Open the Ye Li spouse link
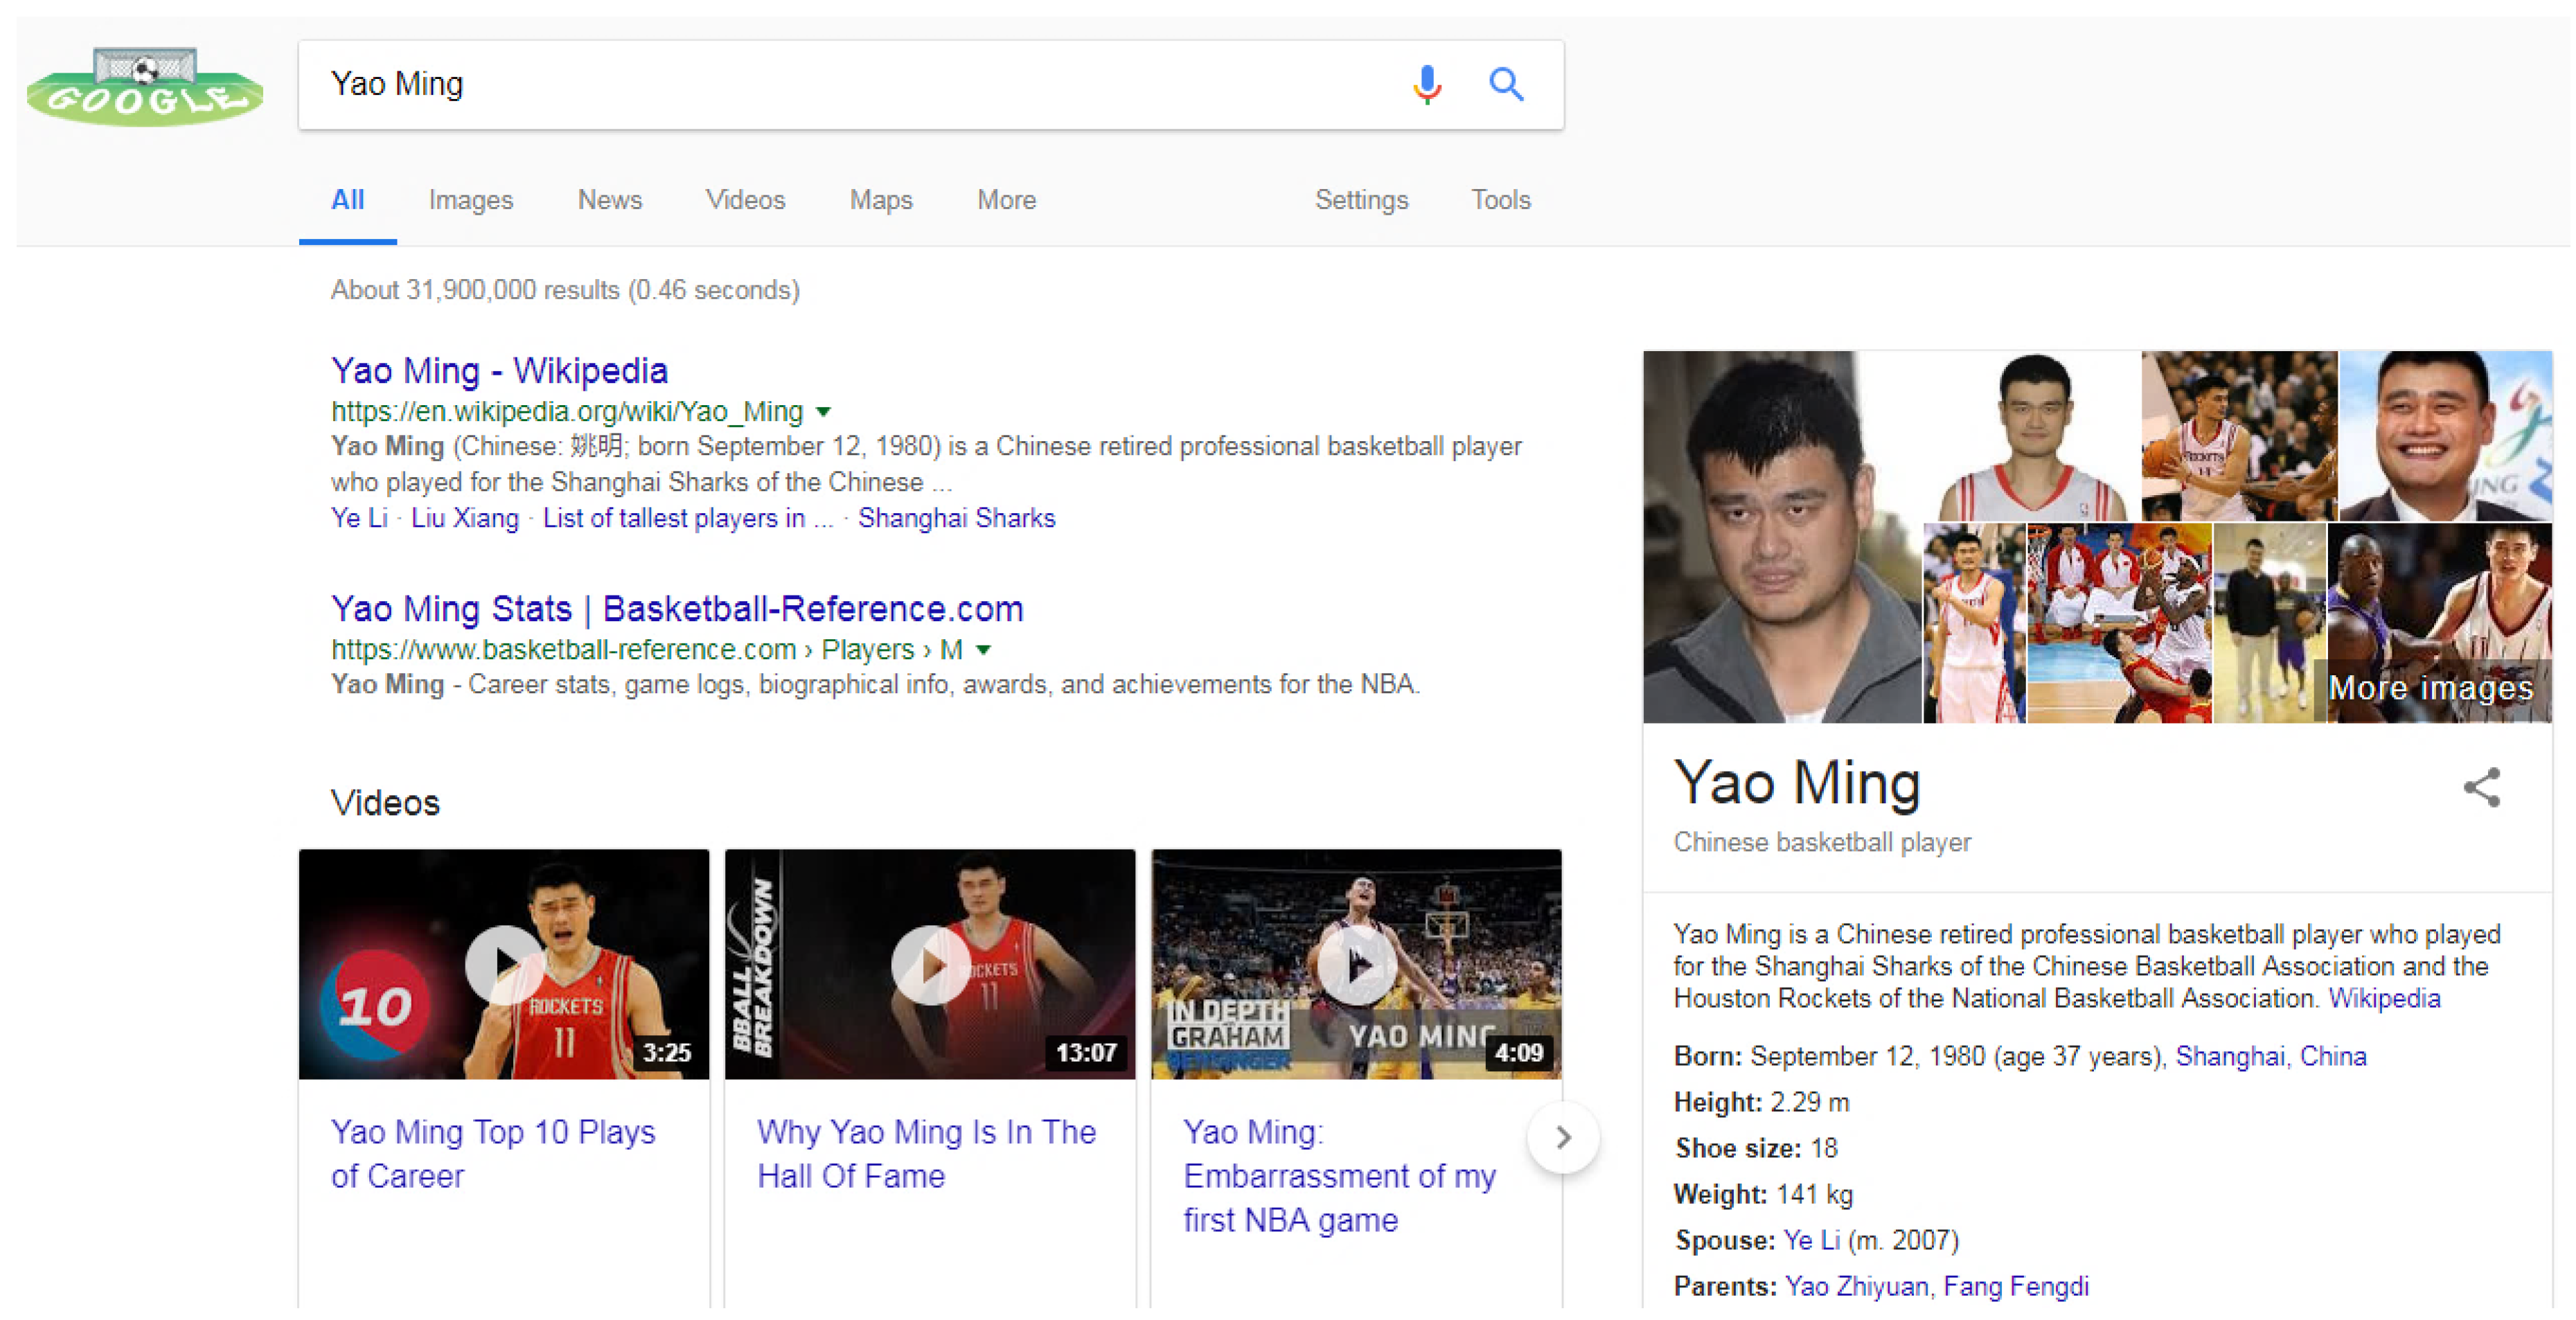2576x1320 pixels. click(1811, 1240)
